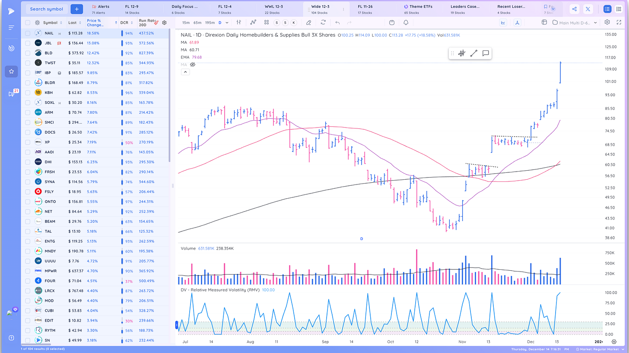Click the refresh chart icon
629x353 pixels.
point(323,22)
